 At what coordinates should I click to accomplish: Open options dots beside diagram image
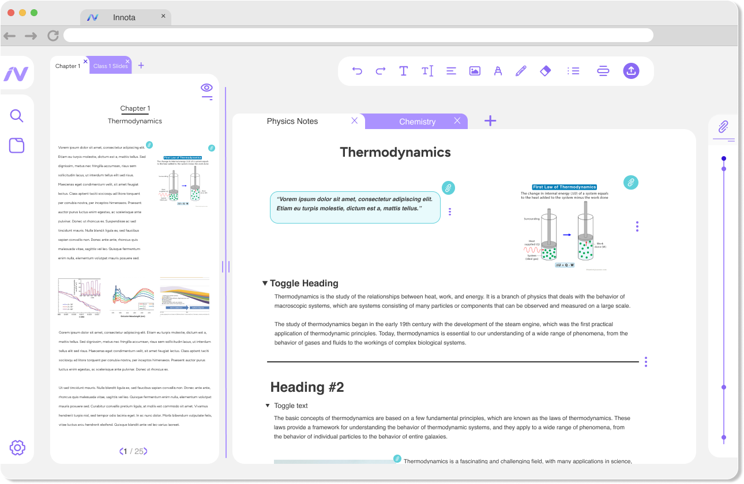[x=637, y=226]
